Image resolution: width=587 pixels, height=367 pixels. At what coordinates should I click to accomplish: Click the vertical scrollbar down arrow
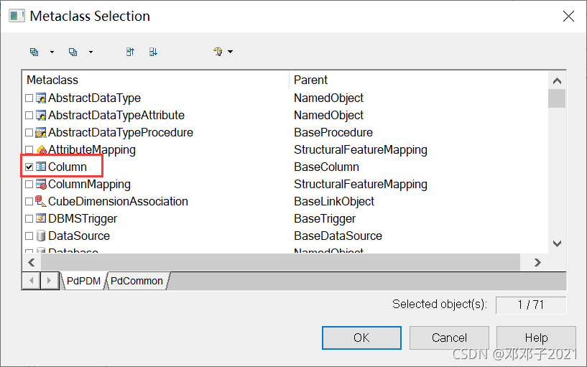tap(557, 243)
